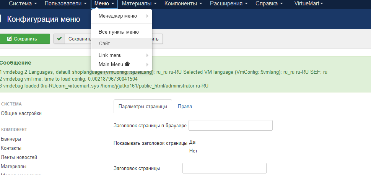This screenshot has height=175, width=371.
Task: Select Нет for Показывать заголовок страницы
Action: (193, 151)
